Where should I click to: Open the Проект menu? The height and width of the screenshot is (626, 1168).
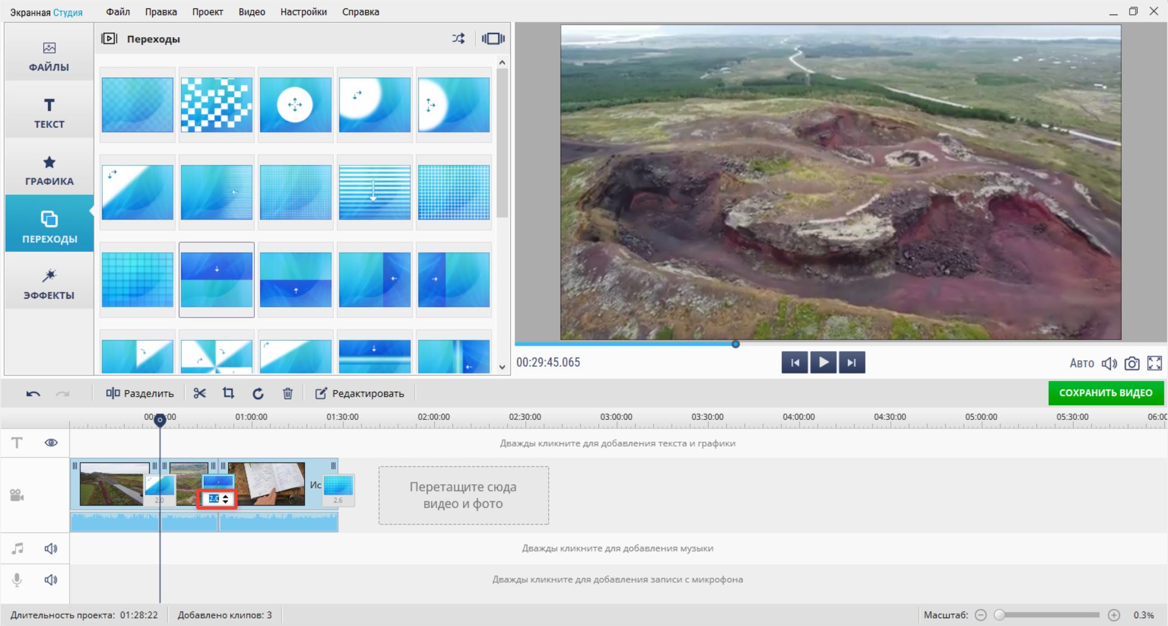pyautogui.click(x=207, y=12)
